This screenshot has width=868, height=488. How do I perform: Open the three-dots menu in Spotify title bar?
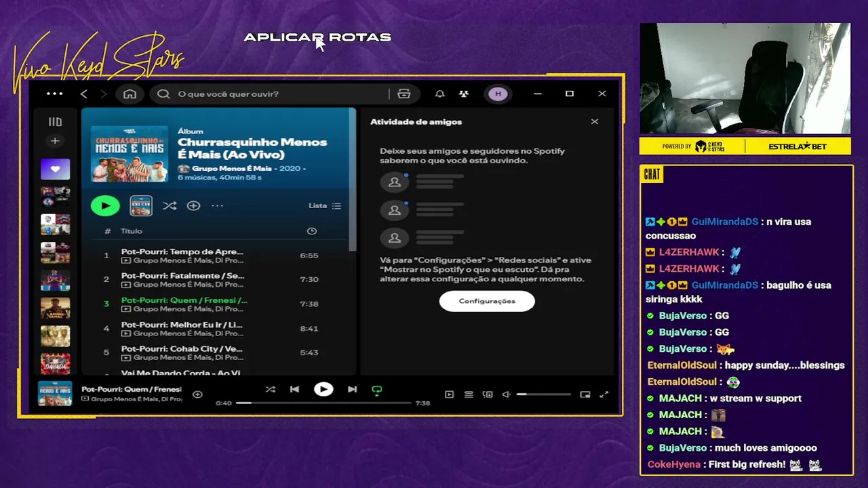click(x=55, y=94)
